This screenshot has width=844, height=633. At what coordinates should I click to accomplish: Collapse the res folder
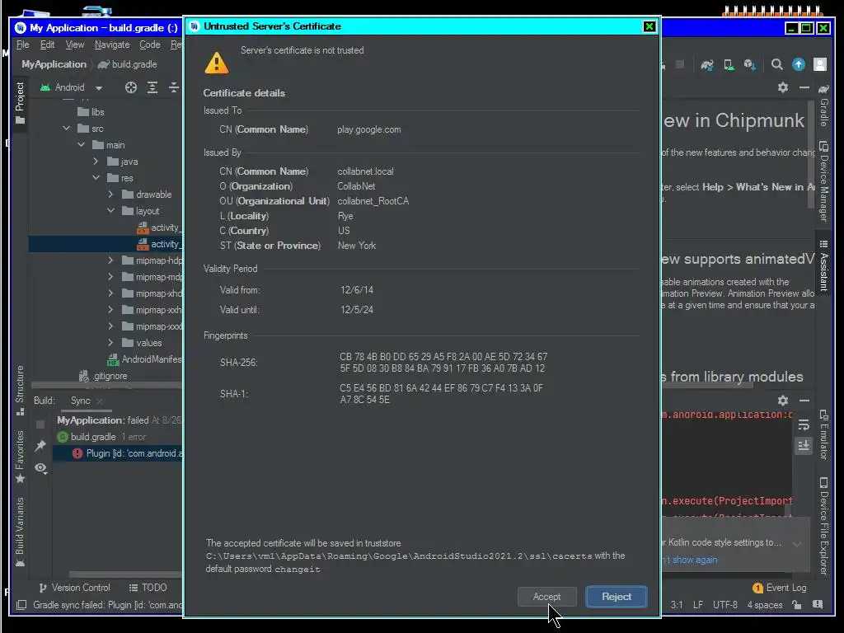click(x=96, y=178)
